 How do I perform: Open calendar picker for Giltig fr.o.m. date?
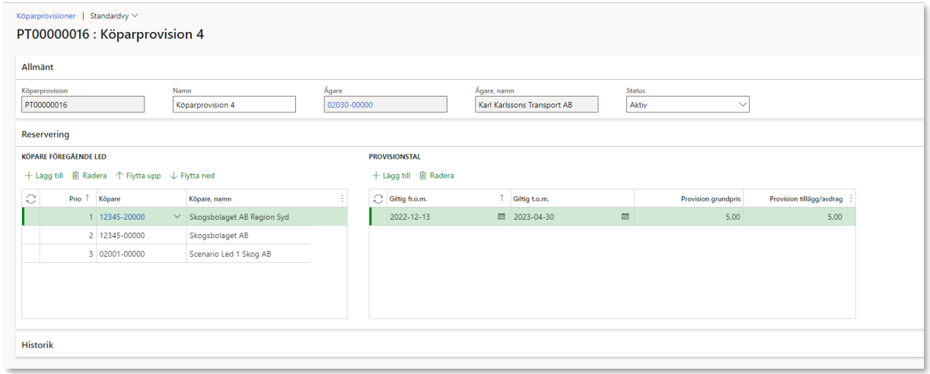click(x=501, y=217)
